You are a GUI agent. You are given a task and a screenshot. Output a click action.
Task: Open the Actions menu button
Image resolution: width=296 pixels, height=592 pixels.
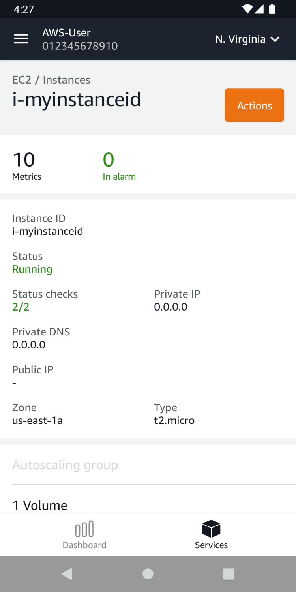pos(254,105)
